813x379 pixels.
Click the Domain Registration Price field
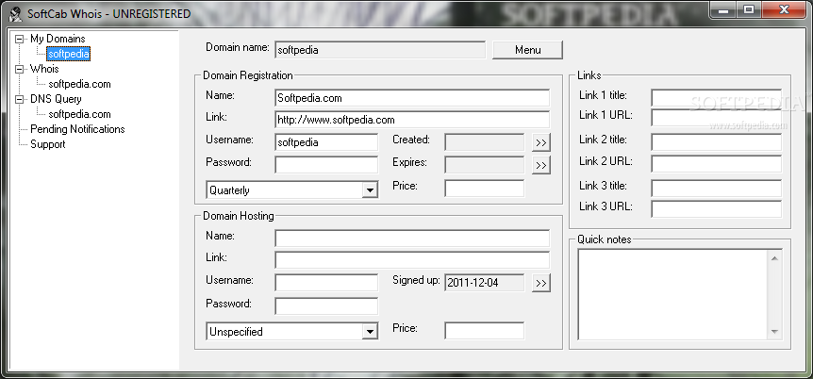coord(484,189)
